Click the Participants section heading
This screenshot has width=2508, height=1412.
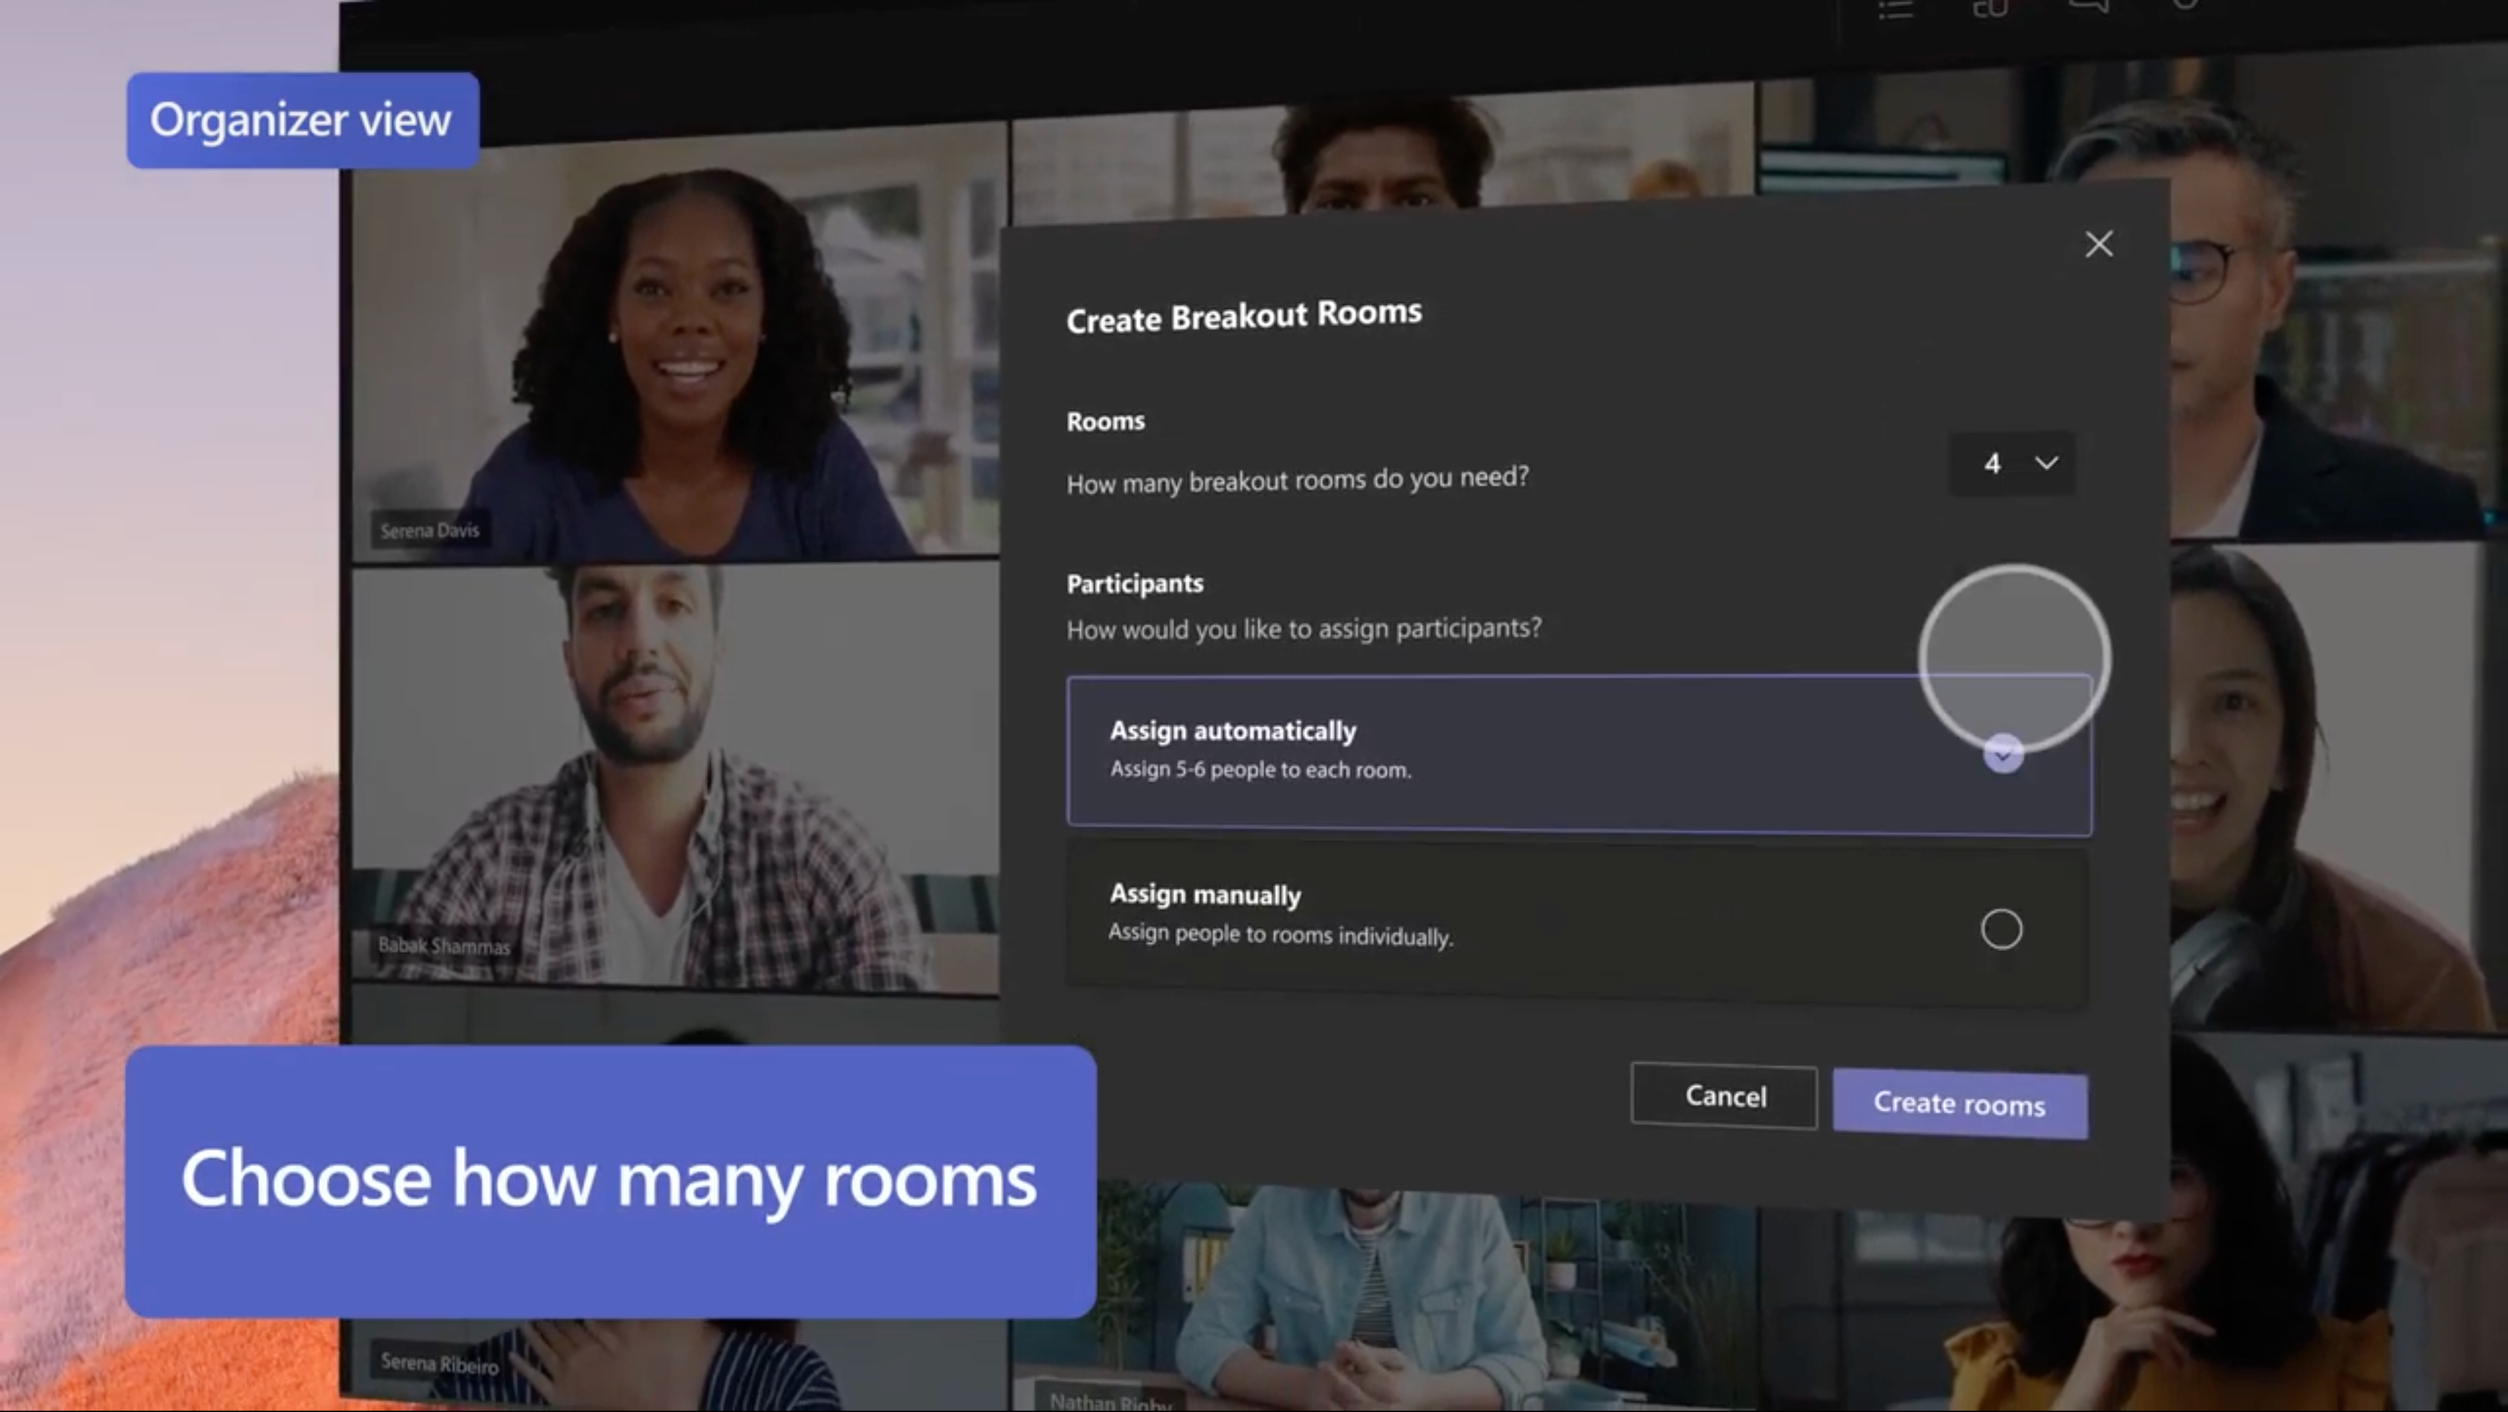(x=1134, y=583)
